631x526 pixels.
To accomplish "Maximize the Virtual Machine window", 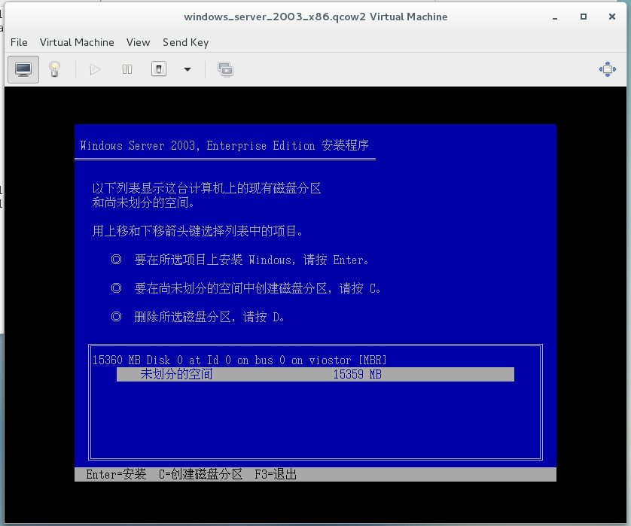I will click(584, 17).
